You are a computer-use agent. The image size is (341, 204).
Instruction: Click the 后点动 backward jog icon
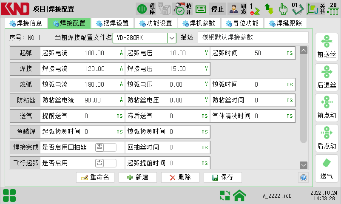click(327, 138)
